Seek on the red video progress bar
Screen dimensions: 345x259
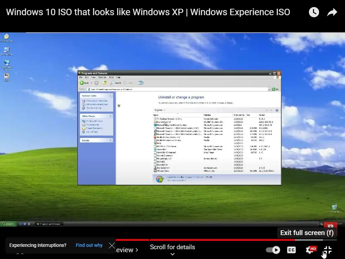pyautogui.click(x=226, y=240)
